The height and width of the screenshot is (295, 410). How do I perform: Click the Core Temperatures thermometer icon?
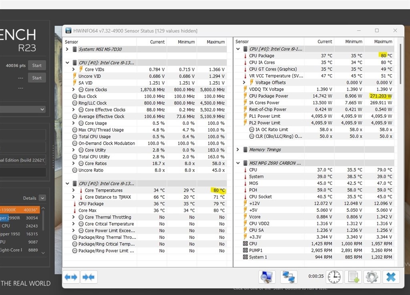click(x=81, y=190)
